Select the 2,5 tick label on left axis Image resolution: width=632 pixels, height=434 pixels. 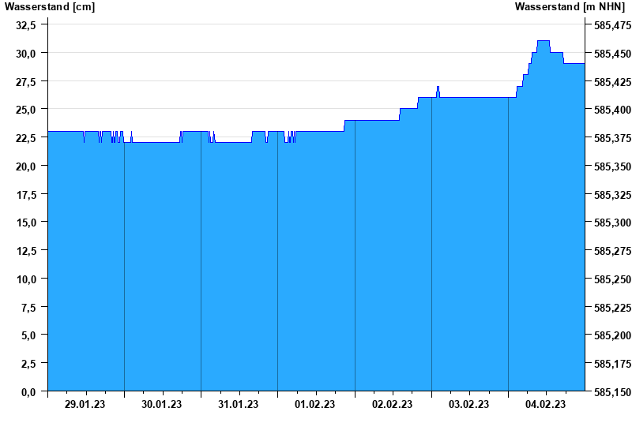coord(28,364)
